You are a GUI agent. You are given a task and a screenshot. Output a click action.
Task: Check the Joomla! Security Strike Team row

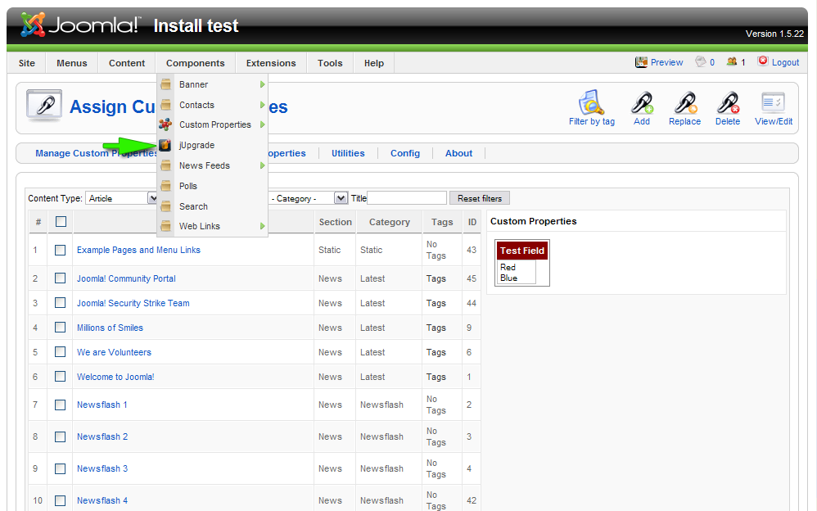tap(61, 302)
